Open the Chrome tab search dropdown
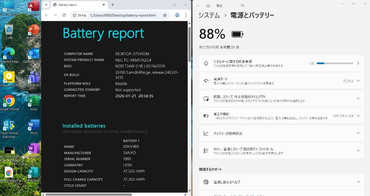 pyautogui.click(x=46, y=5)
